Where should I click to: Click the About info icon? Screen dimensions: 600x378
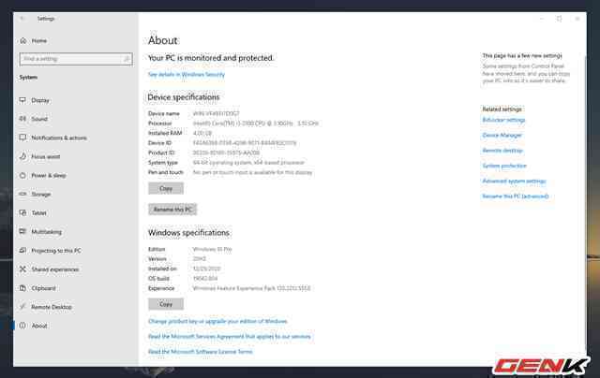[22, 326]
